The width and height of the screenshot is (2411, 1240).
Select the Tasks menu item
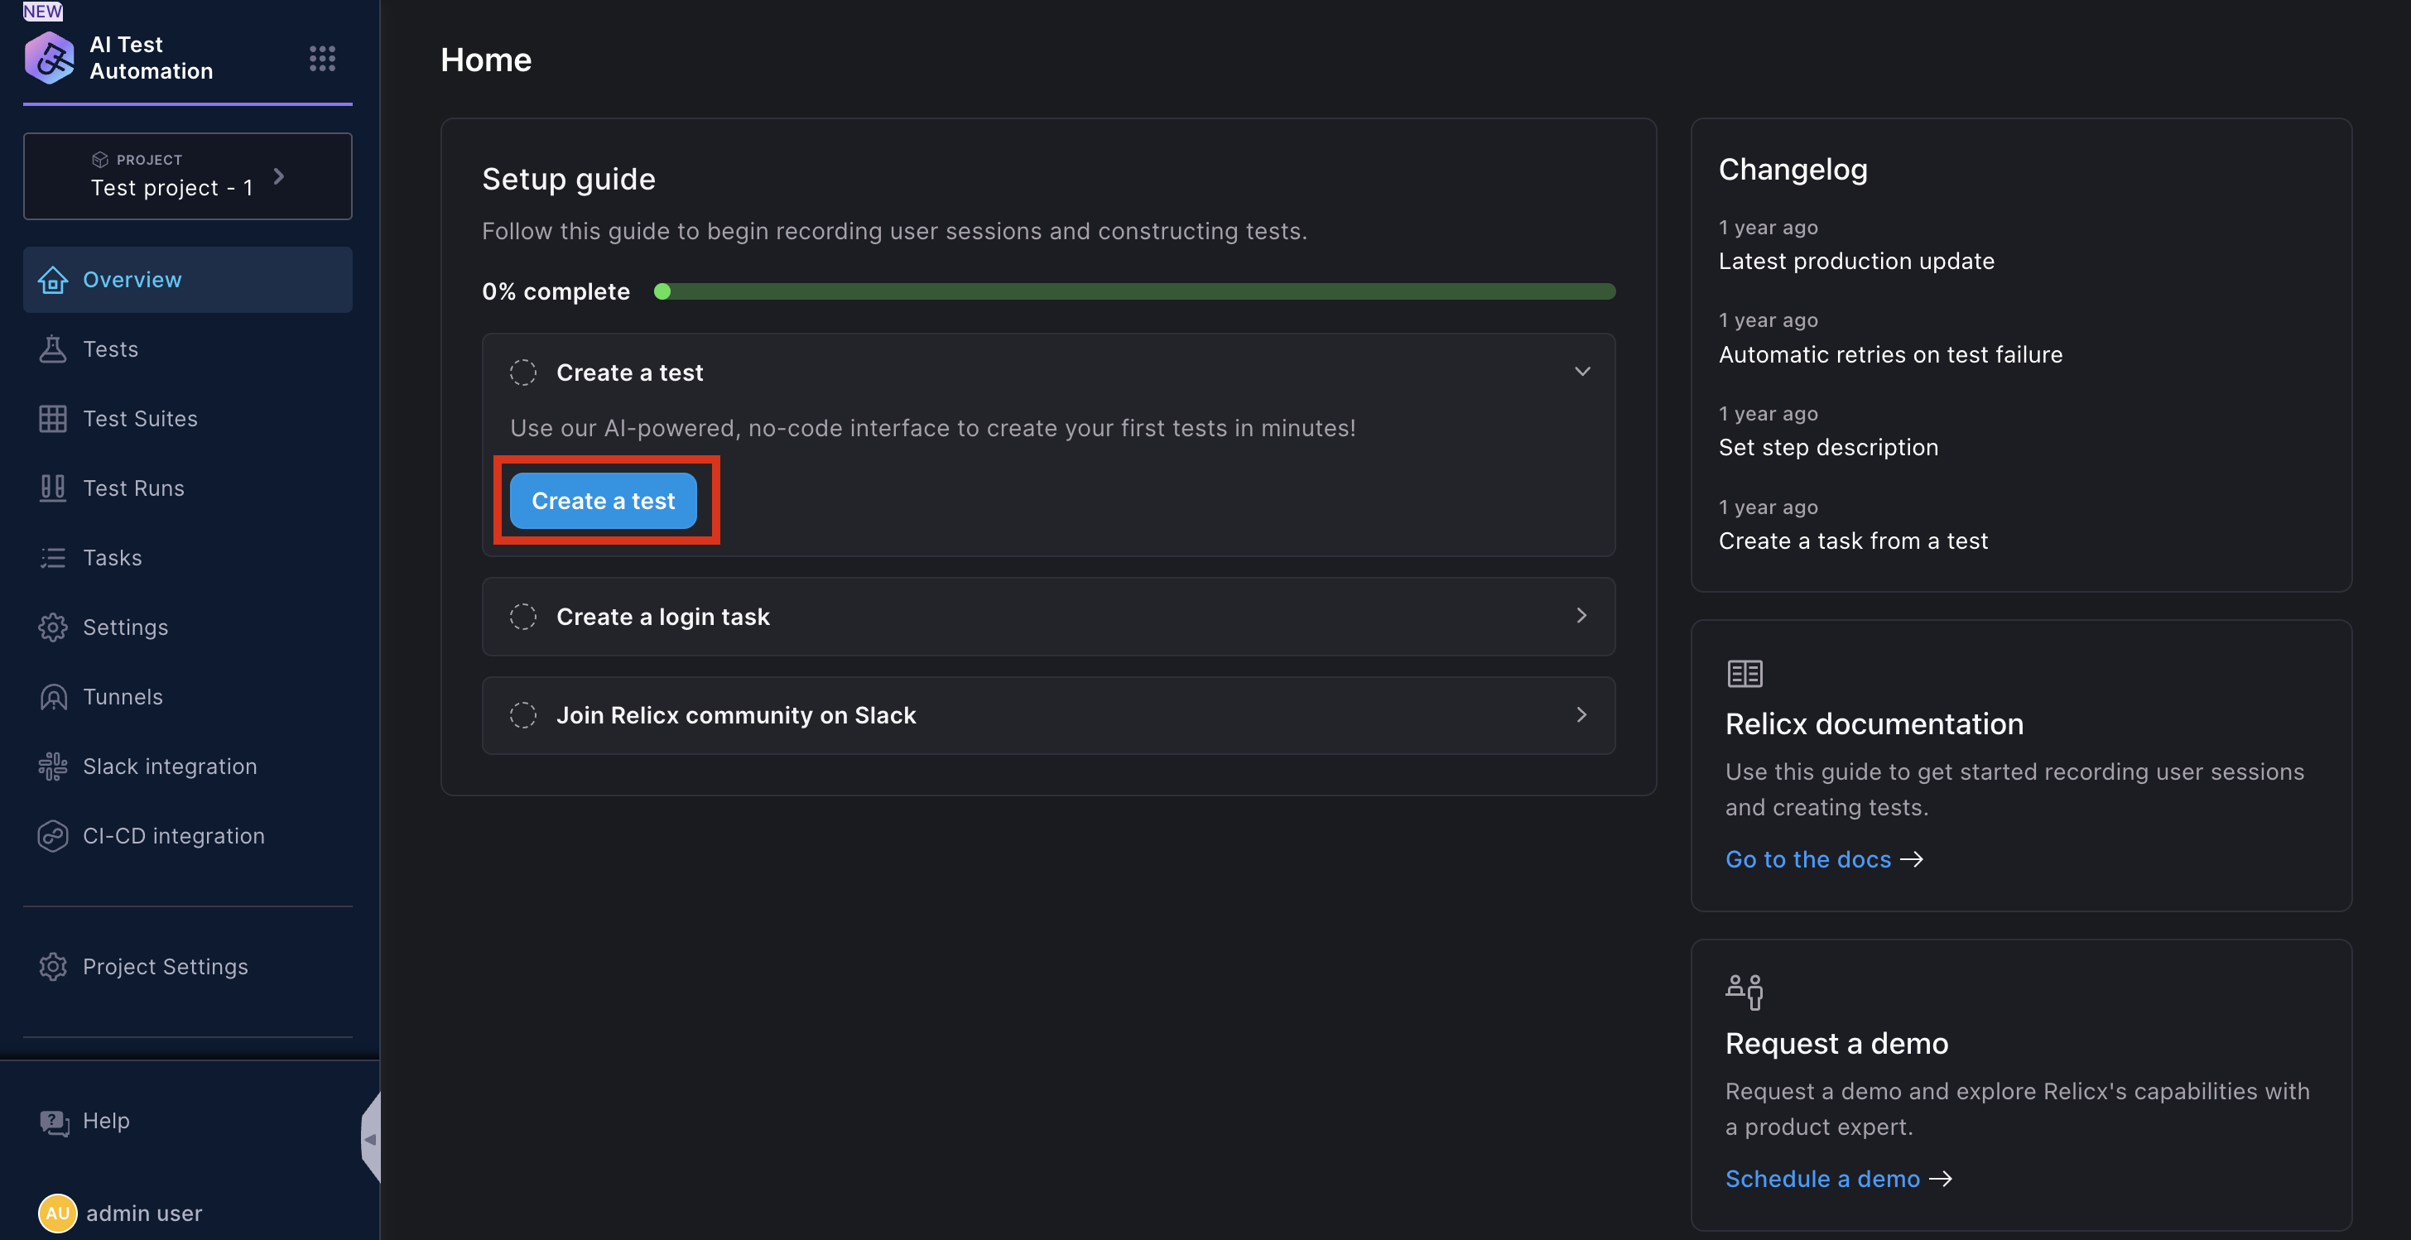coord(113,558)
